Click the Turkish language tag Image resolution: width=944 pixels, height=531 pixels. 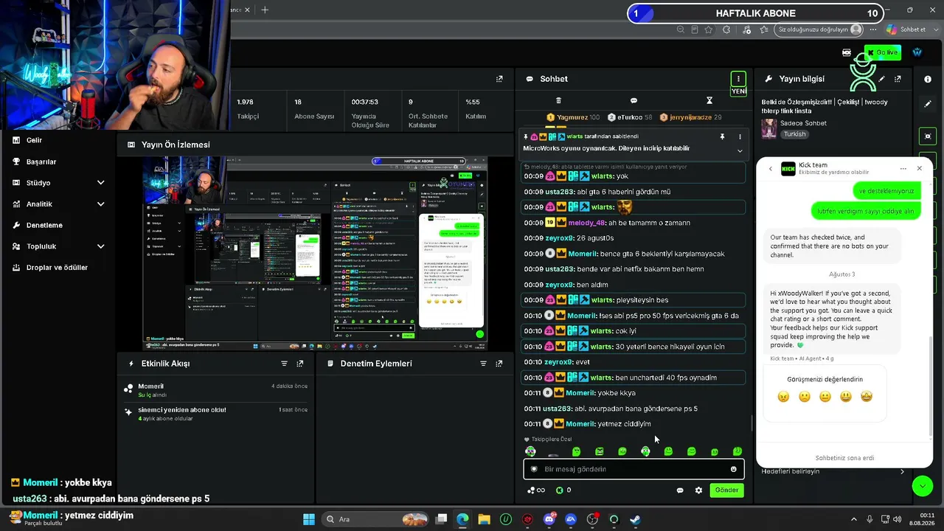tap(795, 134)
